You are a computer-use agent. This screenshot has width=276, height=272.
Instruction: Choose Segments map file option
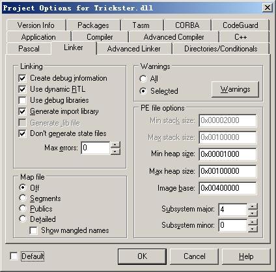pos(23,198)
